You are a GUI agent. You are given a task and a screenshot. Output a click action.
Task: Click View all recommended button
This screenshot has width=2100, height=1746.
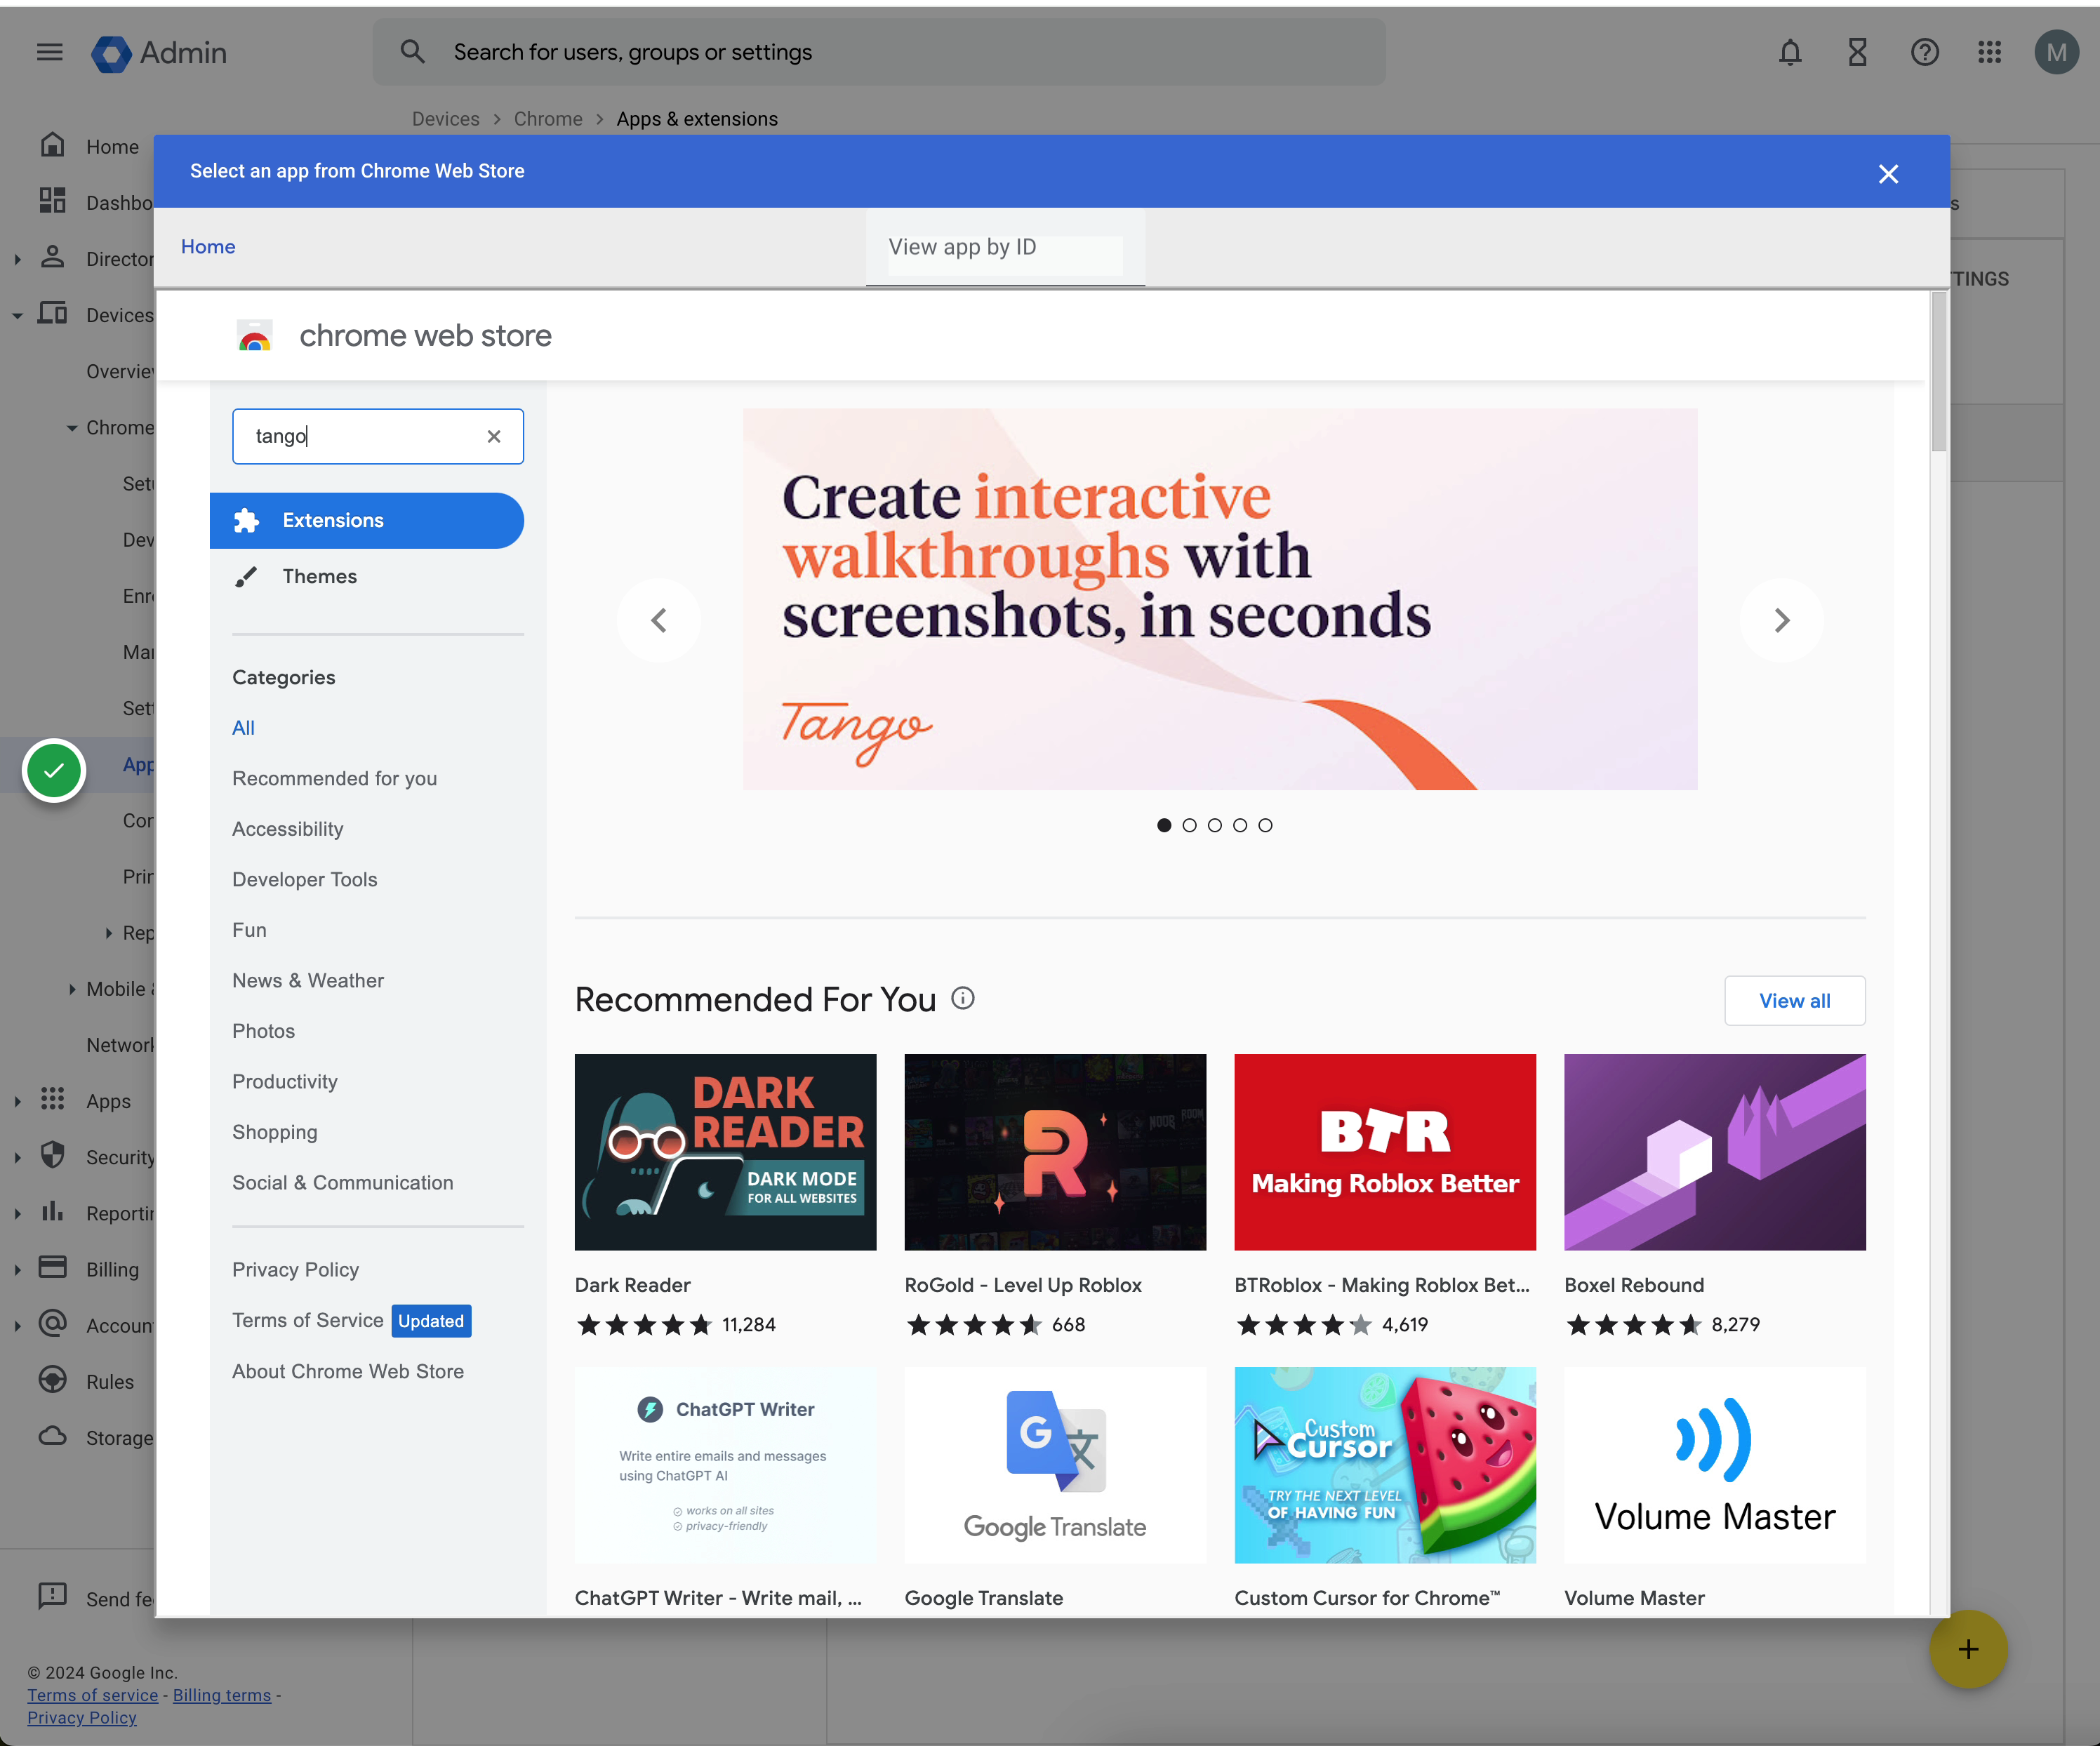(x=1794, y=1000)
